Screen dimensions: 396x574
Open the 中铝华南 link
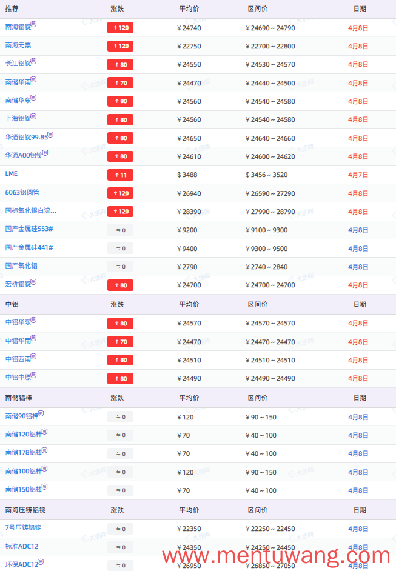pos(18,341)
